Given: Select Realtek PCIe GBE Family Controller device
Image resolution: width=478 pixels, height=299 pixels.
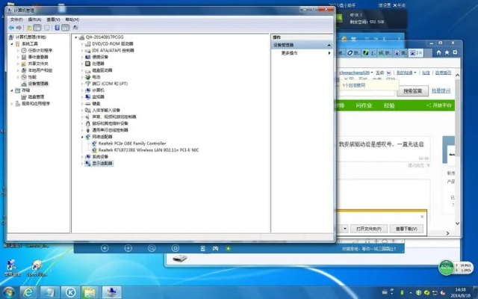Looking at the screenshot, I should [x=127, y=143].
